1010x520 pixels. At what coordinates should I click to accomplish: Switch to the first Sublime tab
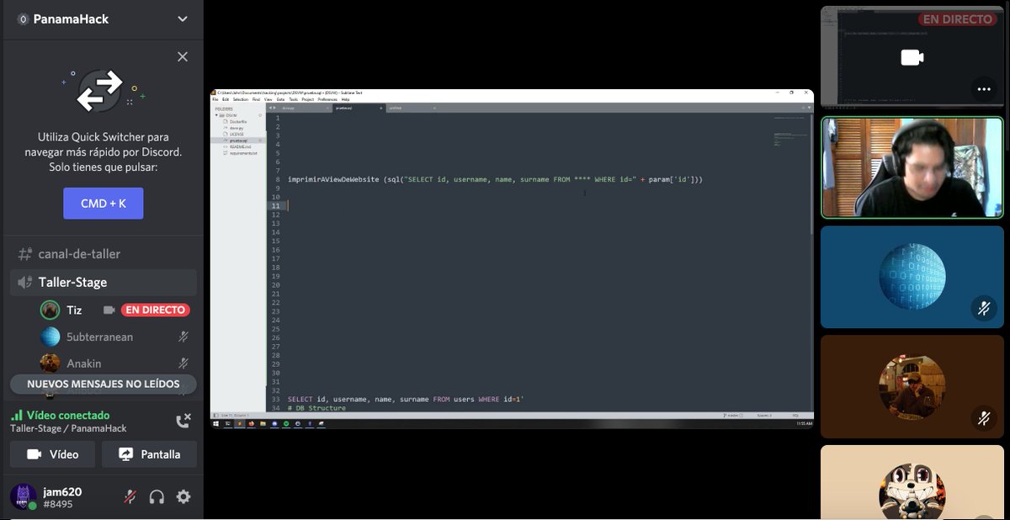303,108
